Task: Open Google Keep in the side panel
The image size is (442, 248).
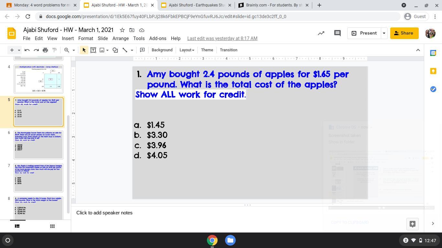Action: click(433, 71)
